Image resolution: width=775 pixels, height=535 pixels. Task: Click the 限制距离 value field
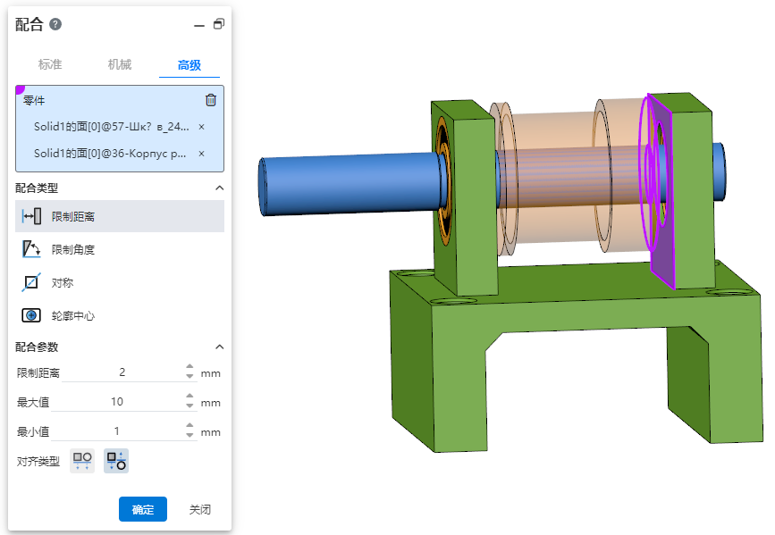pyautogui.click(x=122, y=372)
